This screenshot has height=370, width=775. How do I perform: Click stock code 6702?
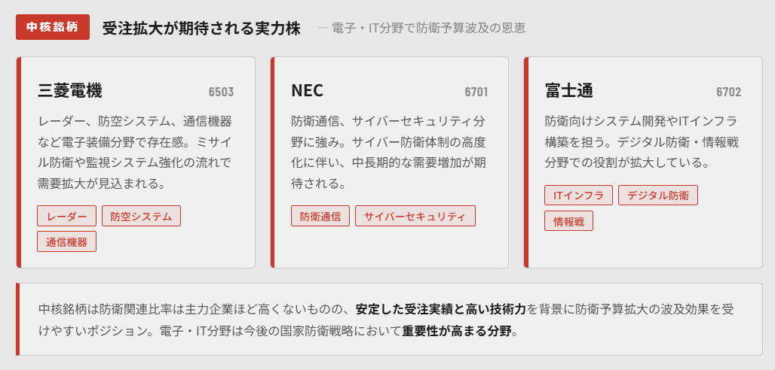pyautogui.click(x=728, y=92)
